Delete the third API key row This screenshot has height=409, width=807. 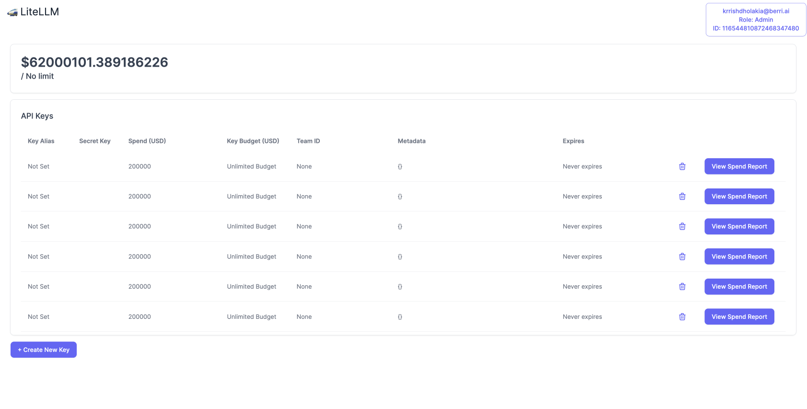tap(682, 226)
